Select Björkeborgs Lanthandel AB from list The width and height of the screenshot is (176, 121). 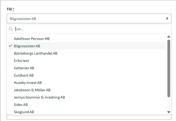point(36,53)
